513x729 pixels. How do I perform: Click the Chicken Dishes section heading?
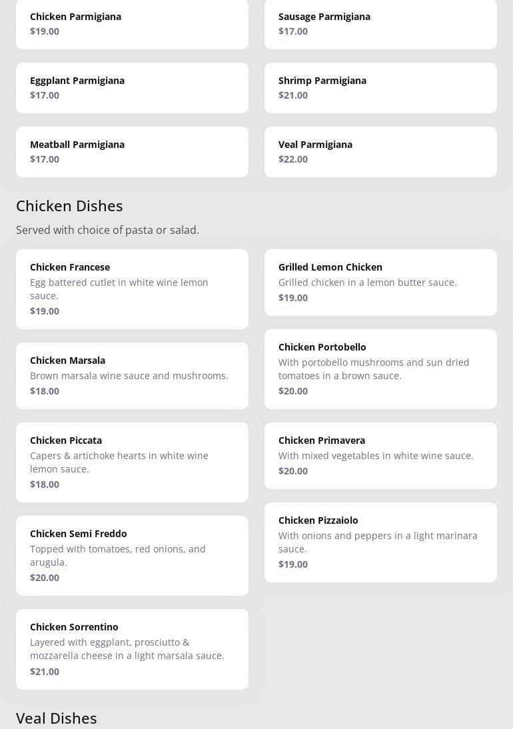coord(69,206)
